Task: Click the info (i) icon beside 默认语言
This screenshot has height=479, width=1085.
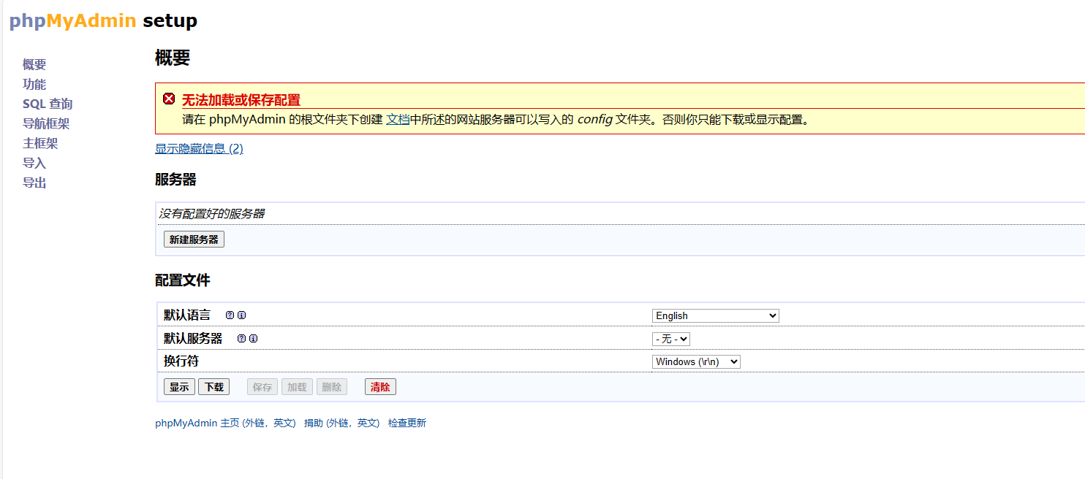Action: click(x=241, y=315)
